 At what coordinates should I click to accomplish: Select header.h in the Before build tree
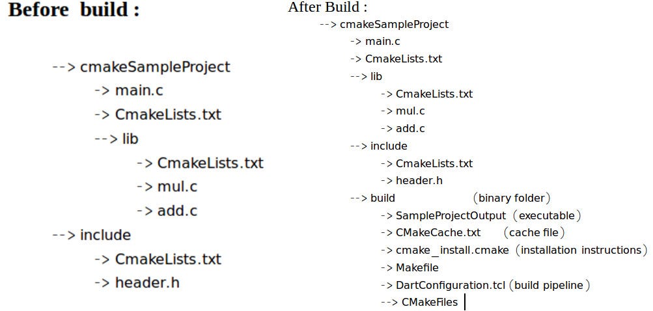tap(147, 283)
